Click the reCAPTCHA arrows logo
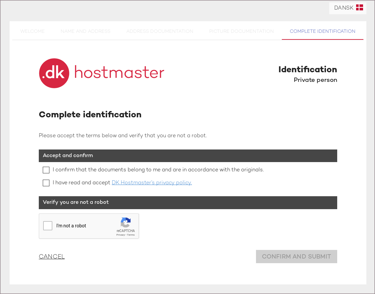 [126, 222]
